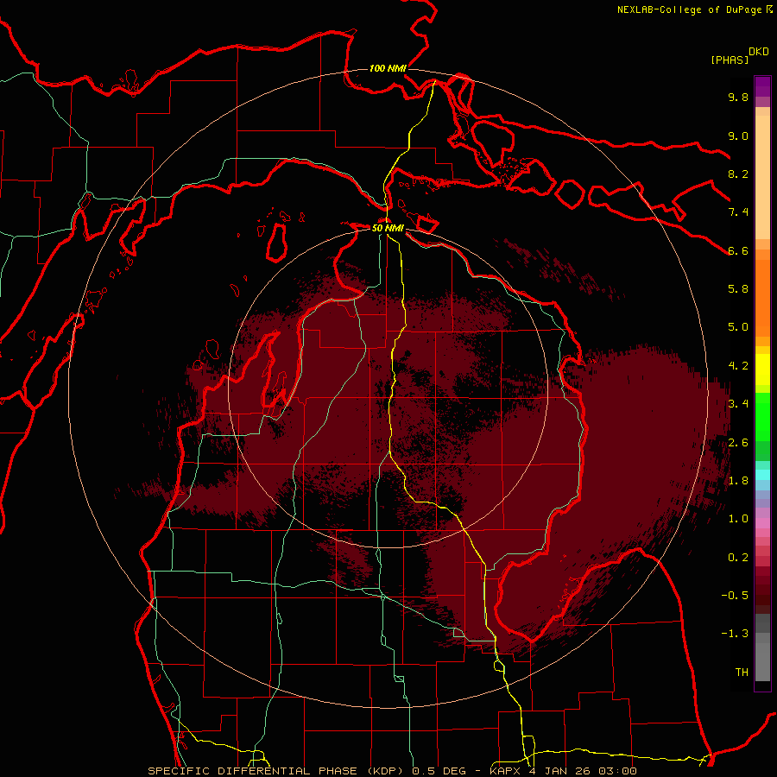The image size is (777, 777).
Task: Click the yellow segment of the color bar
Action: [762, 370]
